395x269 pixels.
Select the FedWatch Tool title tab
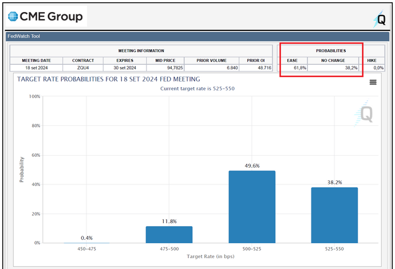pos(23,37)
